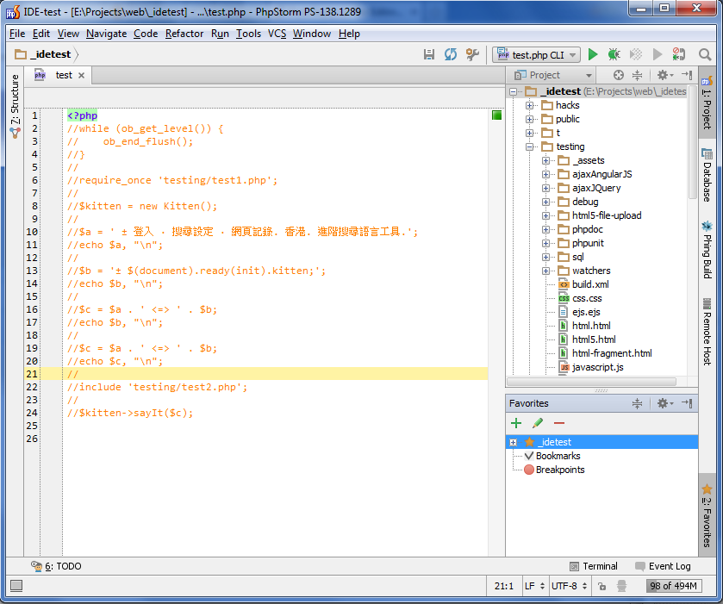Hide the Project panel with arrow icon
This screenshot has width=723, height=604.
[x=687, y=75]
